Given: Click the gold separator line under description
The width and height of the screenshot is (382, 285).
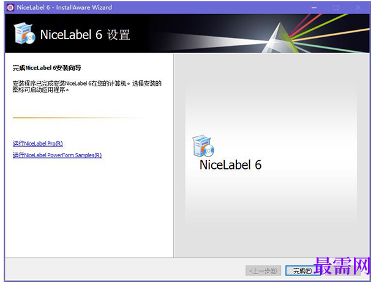Looking at the screenshot, I should tap(78, 118).
